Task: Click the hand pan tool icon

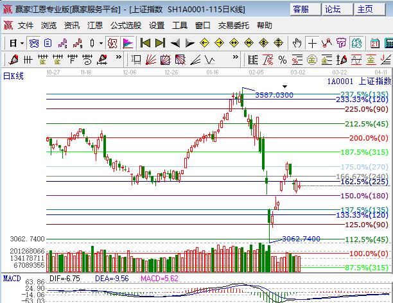Action: 297,43
